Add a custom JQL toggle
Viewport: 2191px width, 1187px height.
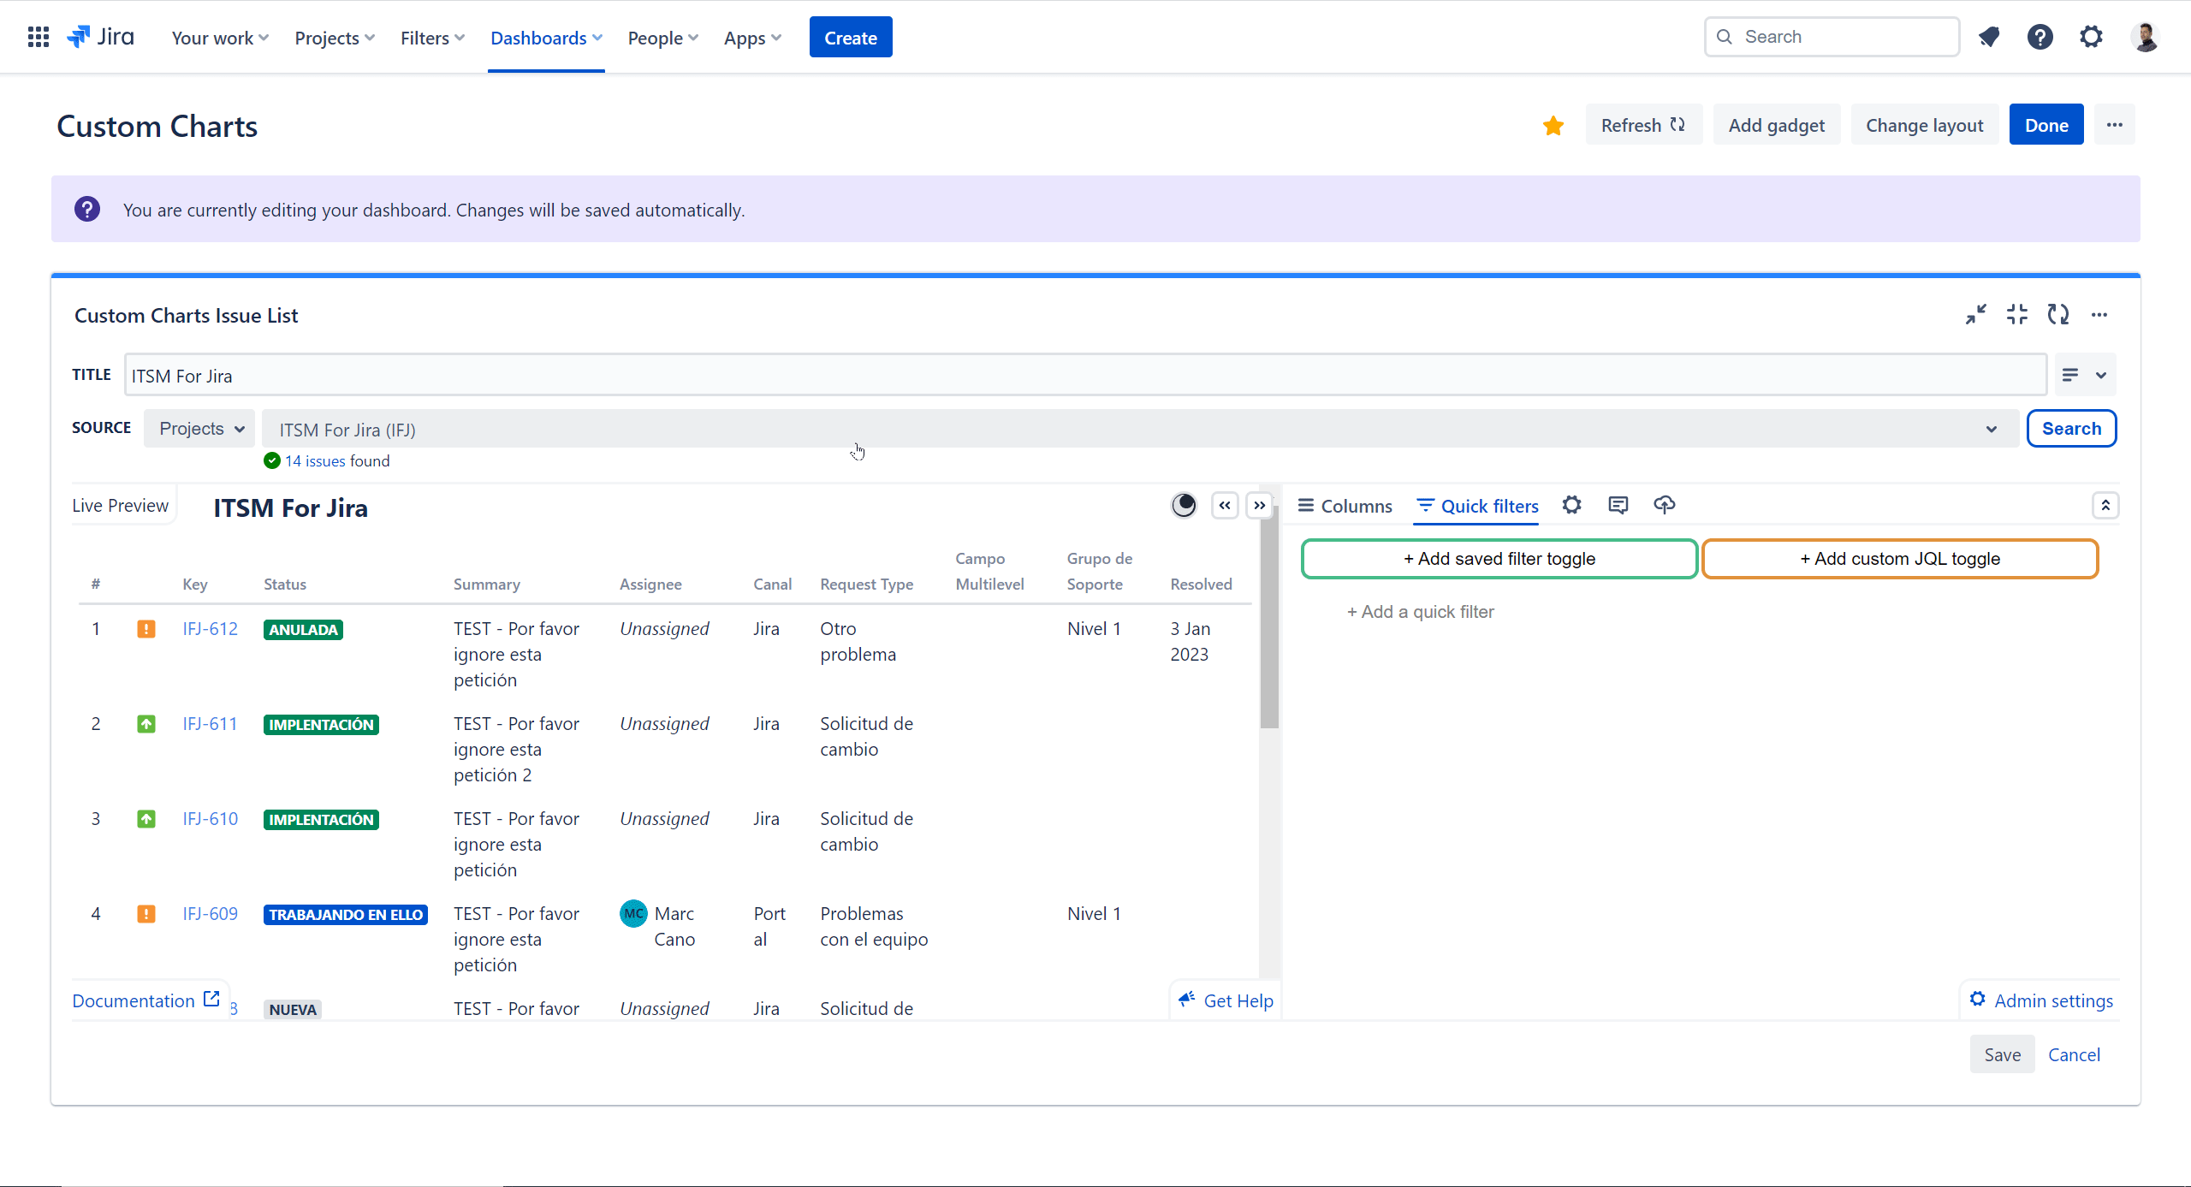1899,559
